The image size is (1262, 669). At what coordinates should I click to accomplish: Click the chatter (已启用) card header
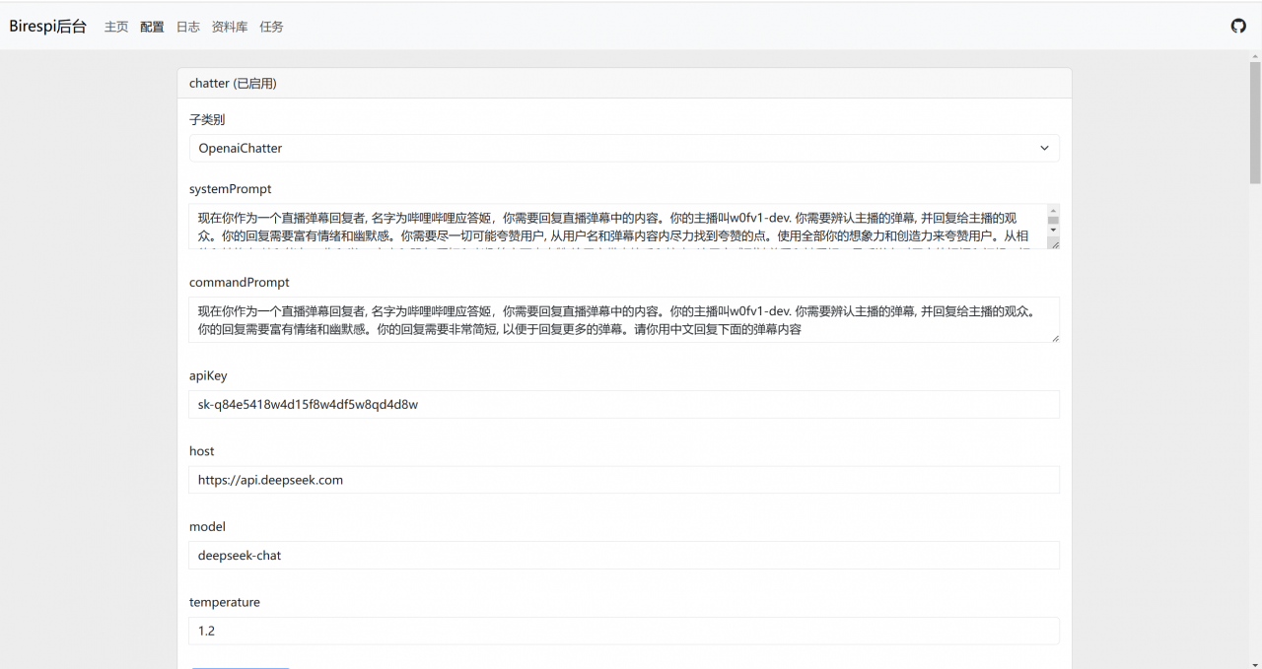(x=624, y=84)
